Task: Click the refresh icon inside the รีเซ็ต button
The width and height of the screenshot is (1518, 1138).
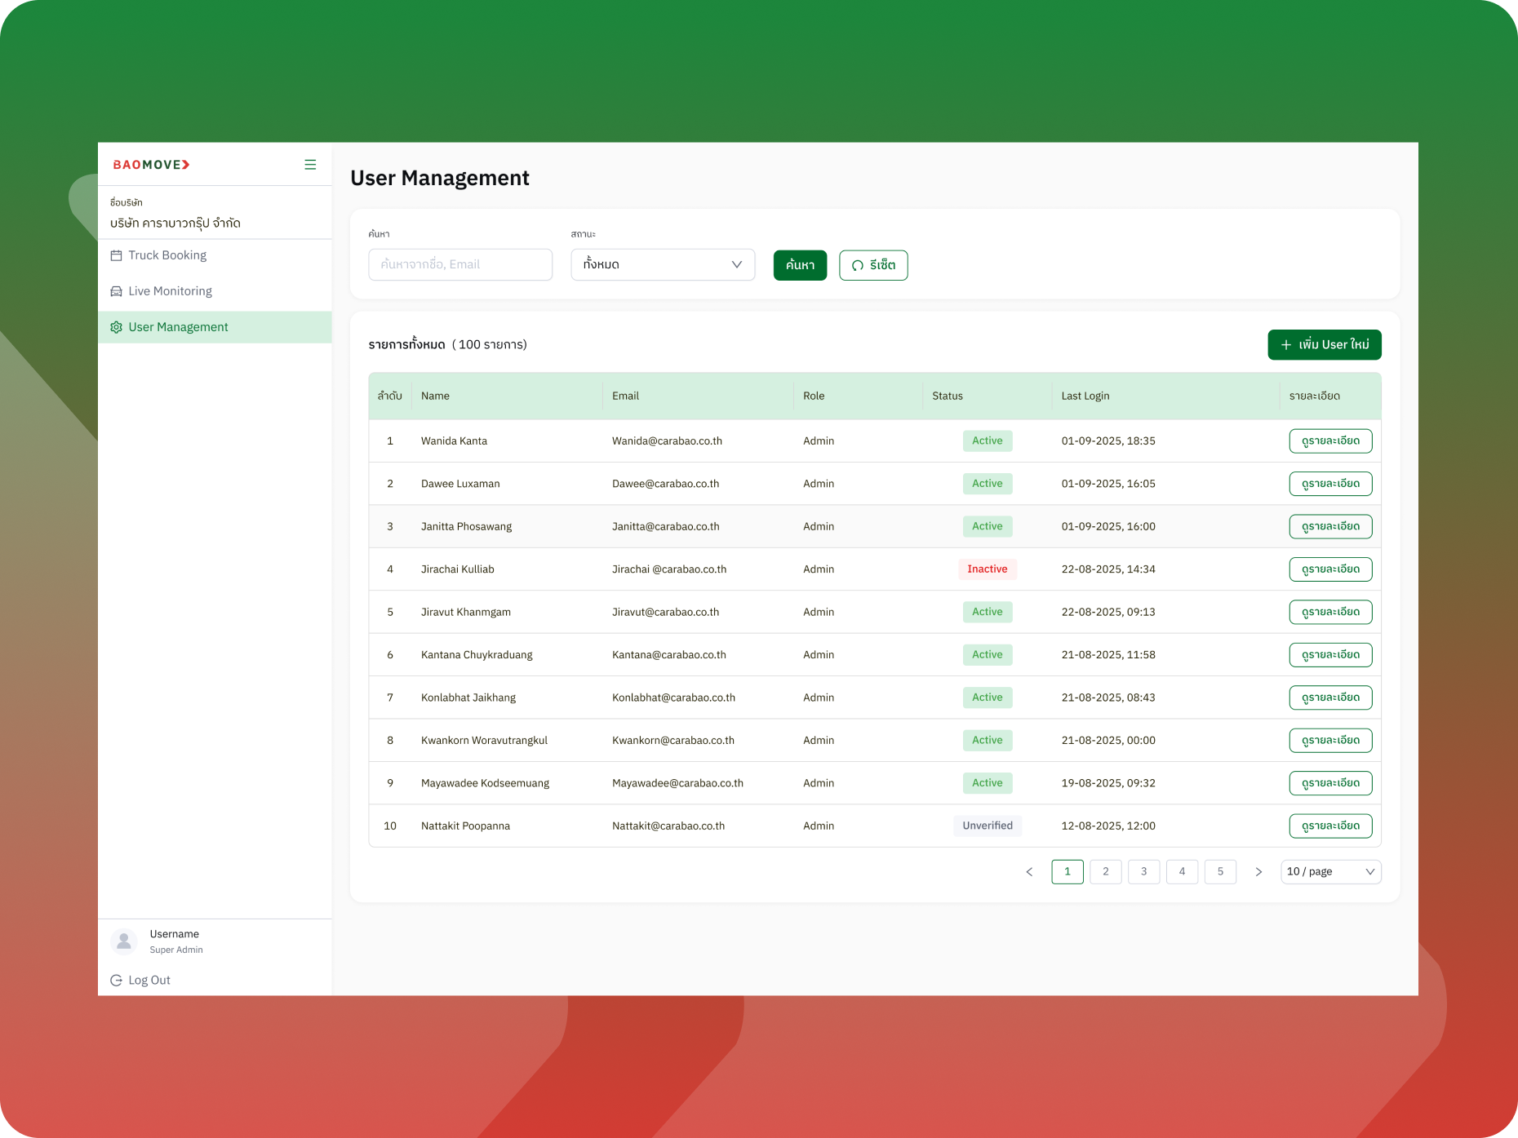Action: [x=856, y=265]
